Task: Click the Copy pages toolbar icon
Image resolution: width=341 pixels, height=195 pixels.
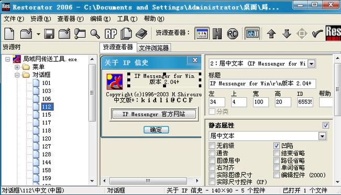Action: point(126,33)
